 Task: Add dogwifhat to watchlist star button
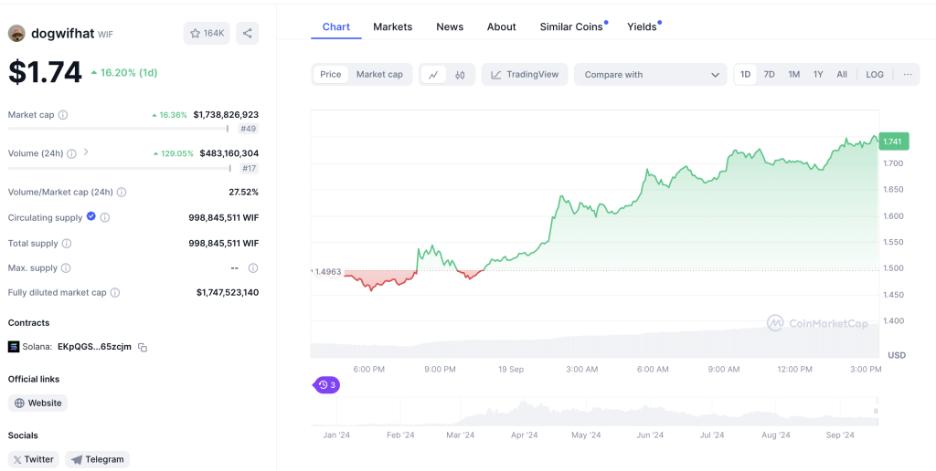tap(207, 34)
